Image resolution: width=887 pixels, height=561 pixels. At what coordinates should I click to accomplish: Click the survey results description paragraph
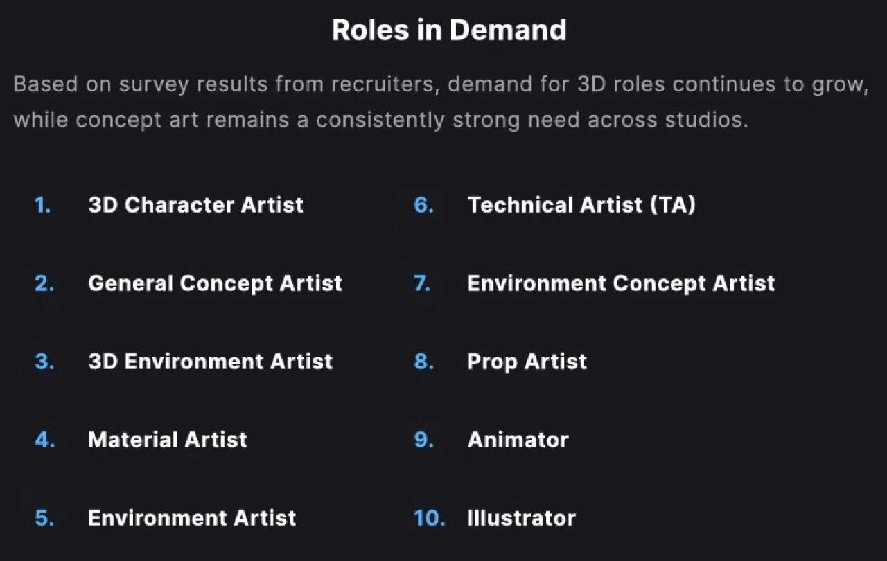pos(441,102)
